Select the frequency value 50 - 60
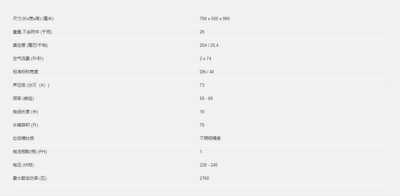 206,98
